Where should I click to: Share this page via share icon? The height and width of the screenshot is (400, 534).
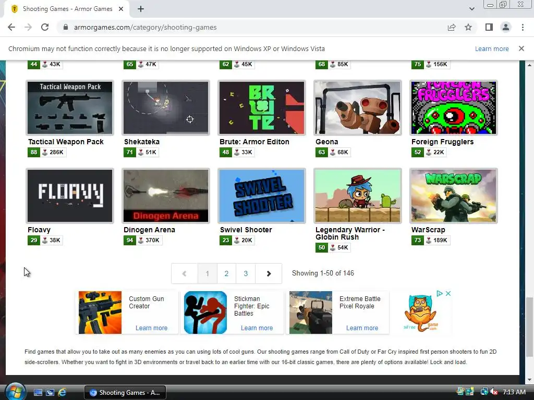click(x=452, y=27)
